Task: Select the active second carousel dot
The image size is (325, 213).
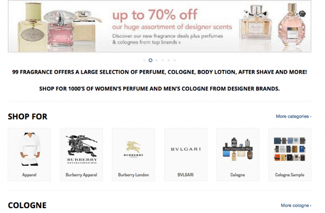Action: (x=151, y=60)
